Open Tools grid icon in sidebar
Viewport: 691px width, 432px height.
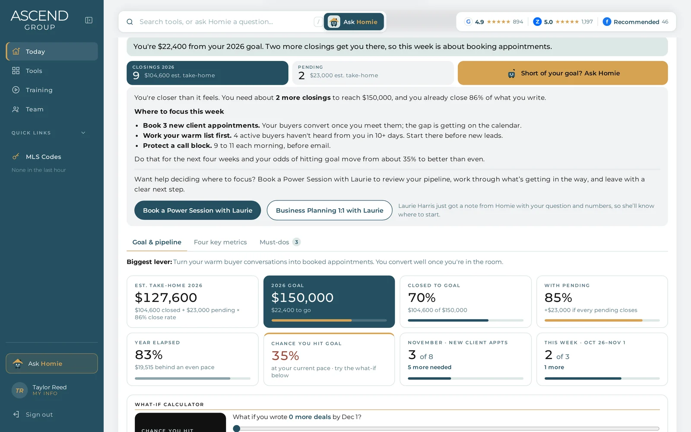(16, 70)
